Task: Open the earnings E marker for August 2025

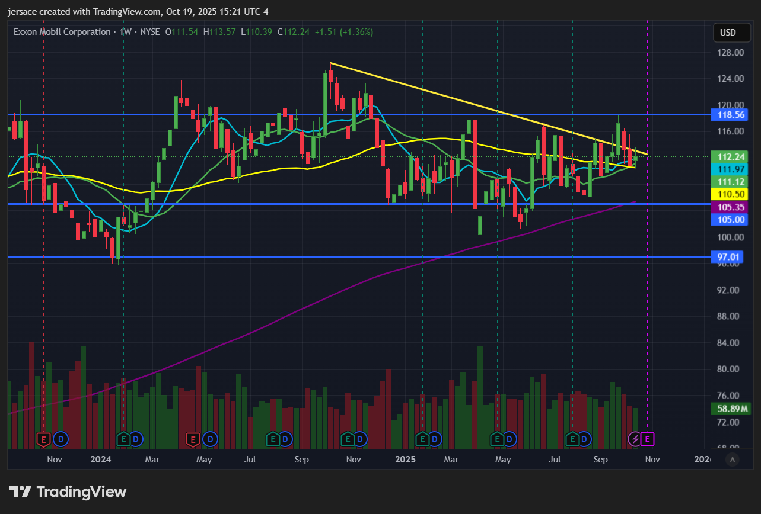Action: 572,439
